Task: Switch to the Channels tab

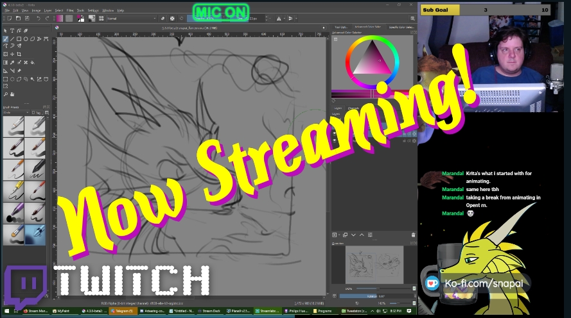Action: click(x=353, y=108)
